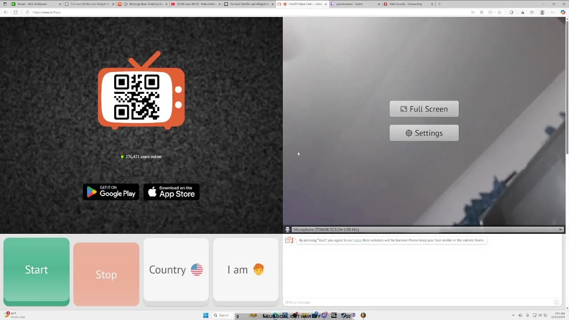Open a new browser tab
This screenshot has height=320, width=569.
[439, 4]
